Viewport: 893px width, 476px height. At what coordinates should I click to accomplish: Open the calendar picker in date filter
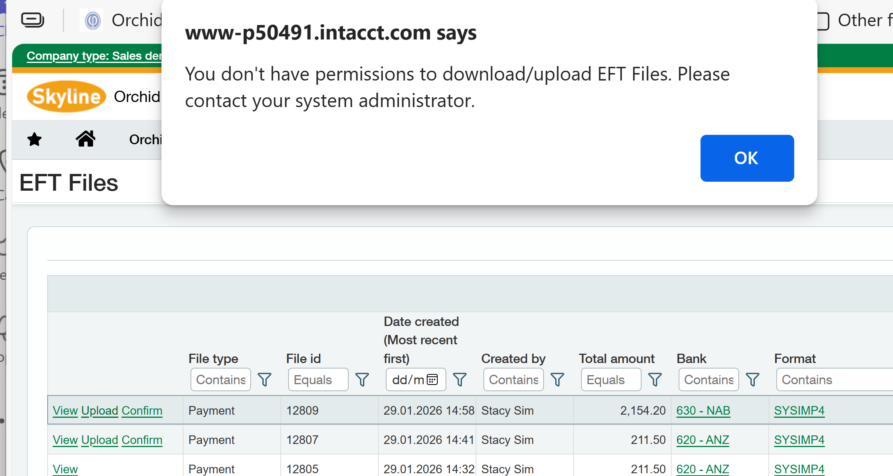[432, 379]
